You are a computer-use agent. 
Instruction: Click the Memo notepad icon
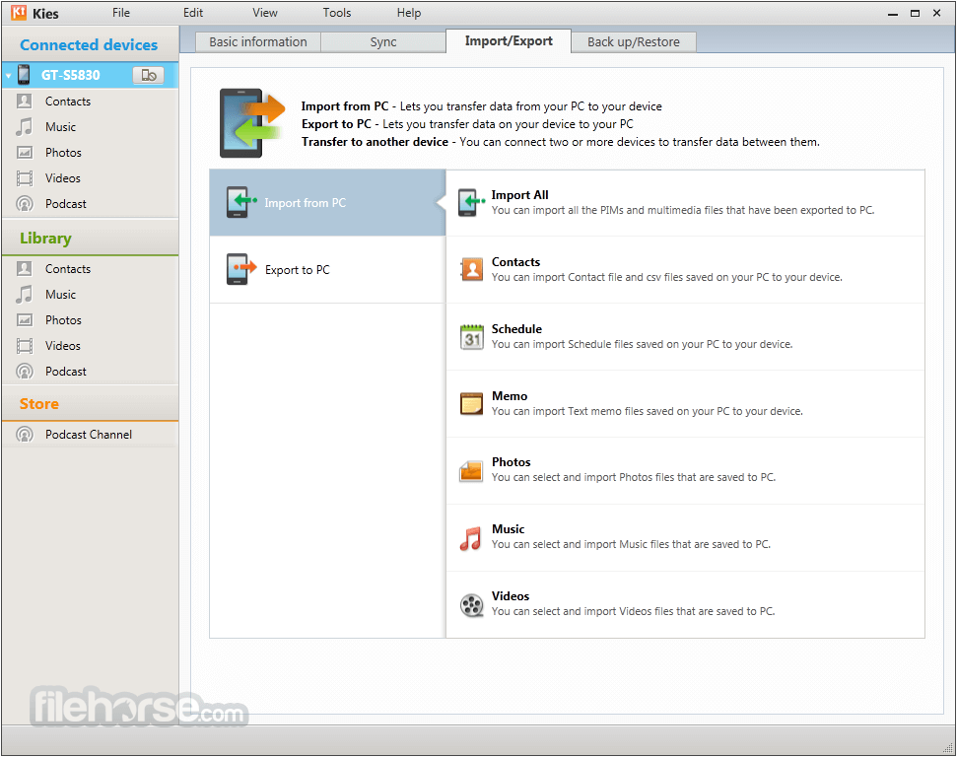coord(471,403)
